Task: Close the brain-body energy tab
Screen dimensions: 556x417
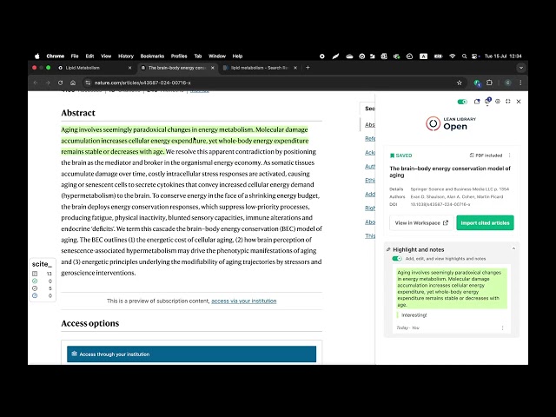Action: [213, 68]
